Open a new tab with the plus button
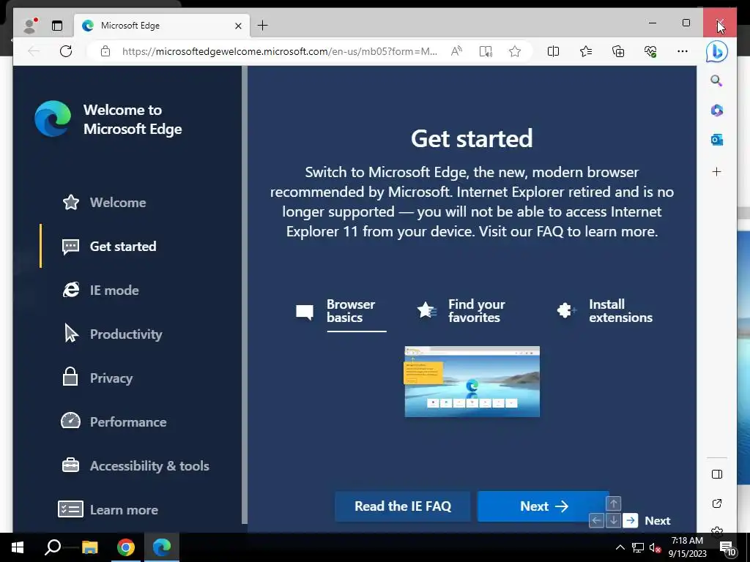The image size is (750, 562). tap(263, 26)
